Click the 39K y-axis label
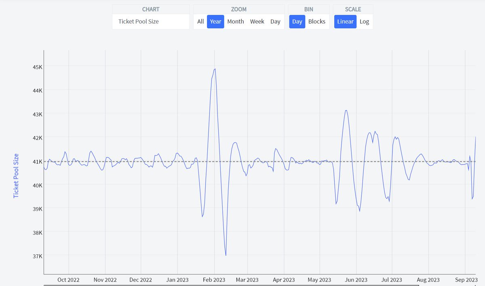The image size is (485, 286). pos(37,209)
